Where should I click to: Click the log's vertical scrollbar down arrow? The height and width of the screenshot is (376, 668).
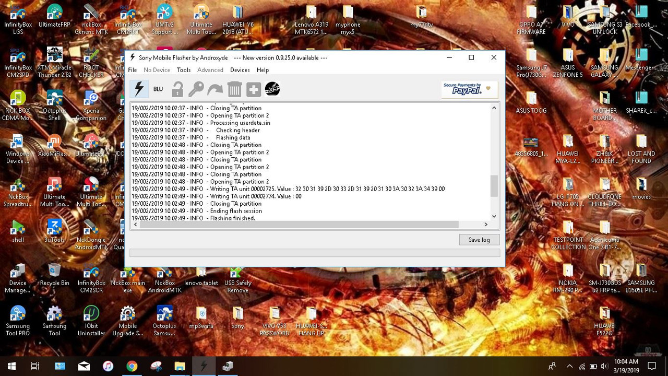click(494, 216)
